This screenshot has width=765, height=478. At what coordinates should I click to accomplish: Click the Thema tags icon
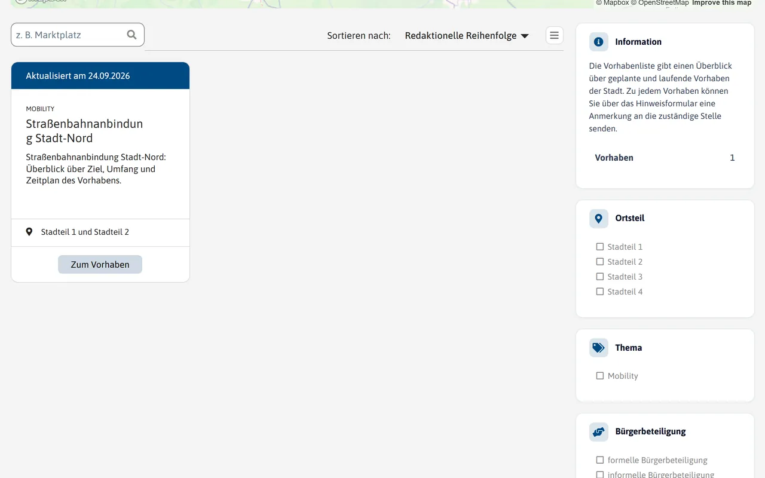coord(598,348)
